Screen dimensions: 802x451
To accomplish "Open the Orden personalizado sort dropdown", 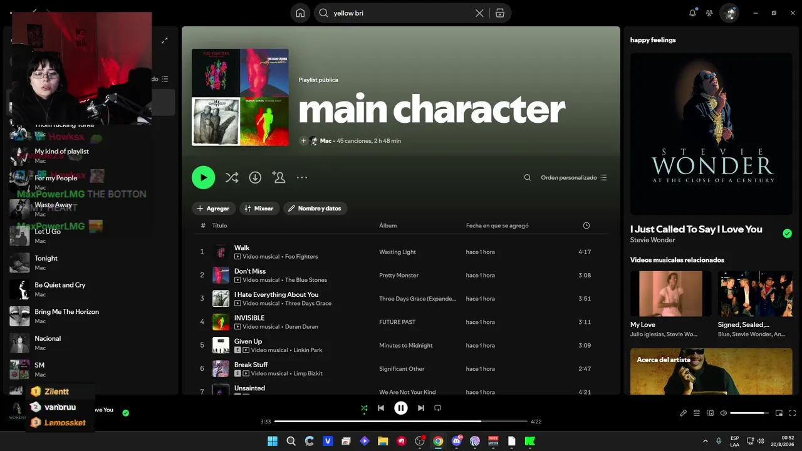I will [574, 178].
